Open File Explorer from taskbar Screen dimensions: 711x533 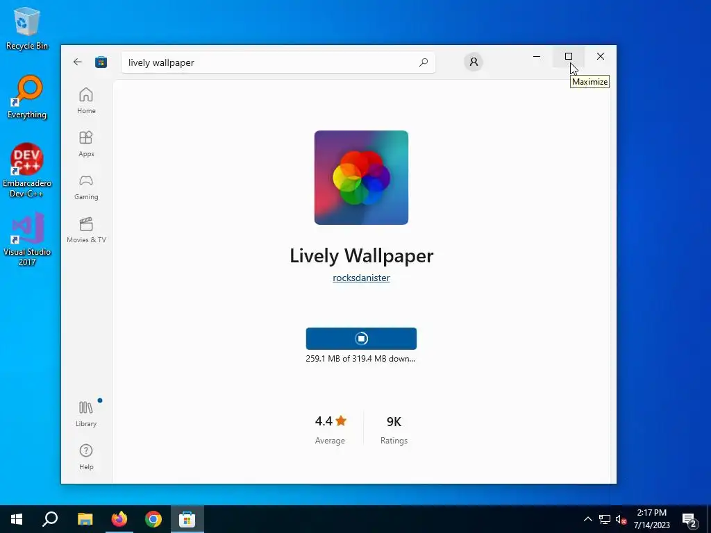pyautogui.click(x=85, y=519)
